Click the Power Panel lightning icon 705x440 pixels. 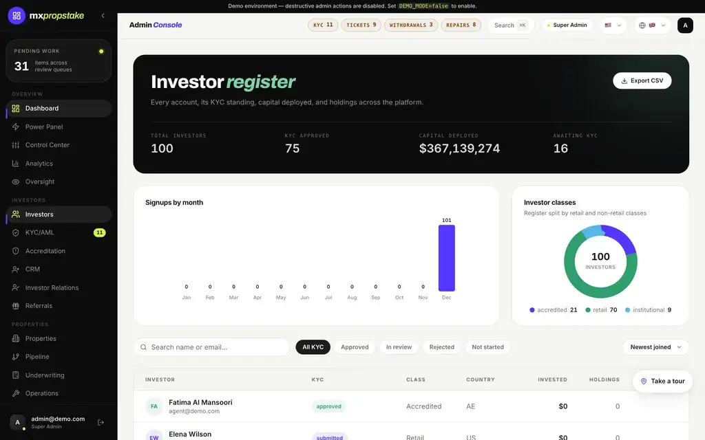tap(16, 126)
